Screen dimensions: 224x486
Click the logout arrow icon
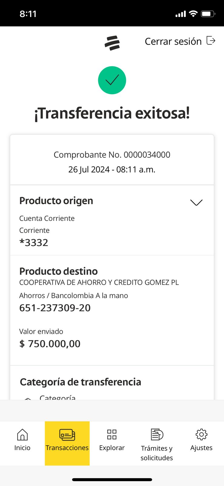(211, 40)
